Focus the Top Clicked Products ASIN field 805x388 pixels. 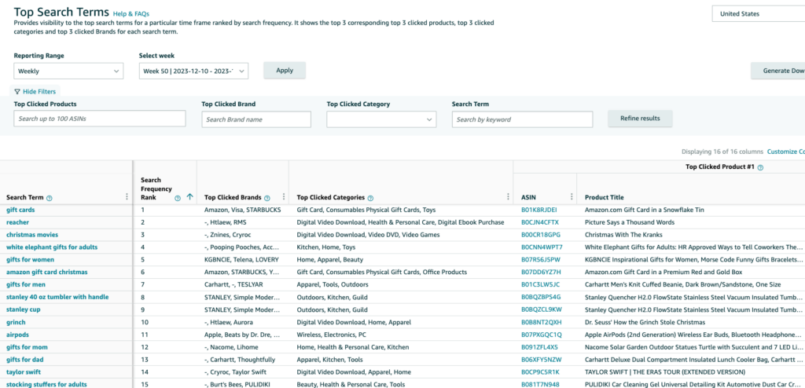[x=100, y=119]
